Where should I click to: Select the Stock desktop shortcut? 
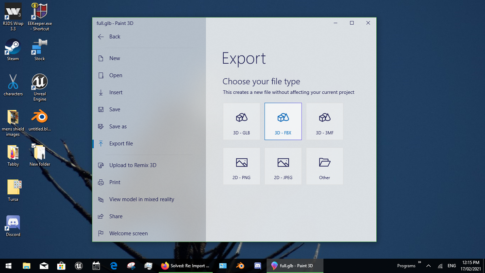[x=40, y=50]
